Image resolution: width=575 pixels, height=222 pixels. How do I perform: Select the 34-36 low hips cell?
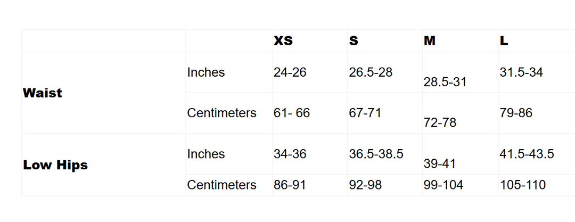click(x=290, y=154)
